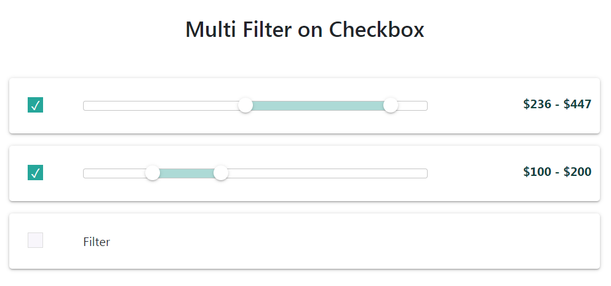Uncheck the $100 - $200 filter checkbox
The width and height of the screenshot is (611, 286).
(x=36, y=173)
